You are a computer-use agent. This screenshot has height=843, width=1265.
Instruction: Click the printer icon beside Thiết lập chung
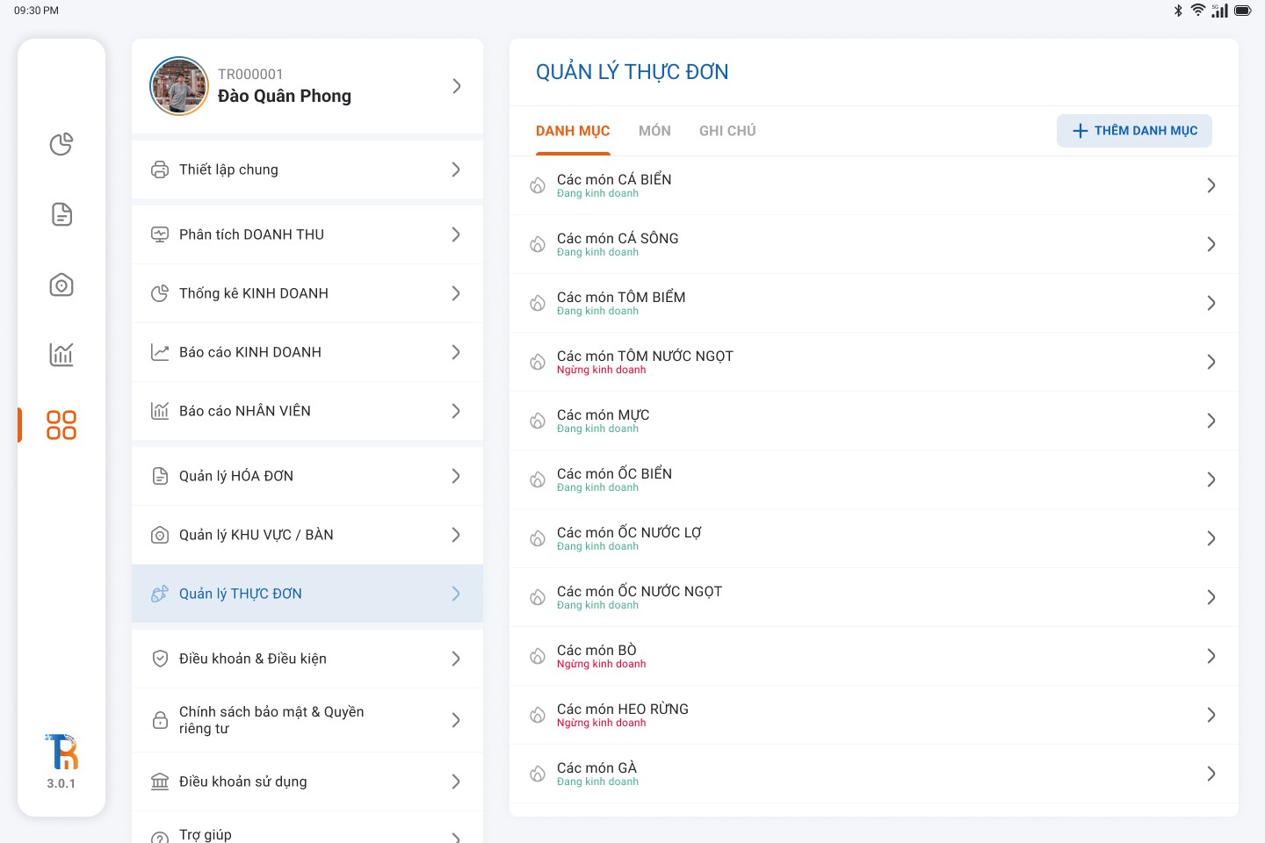tap(160, 169)
